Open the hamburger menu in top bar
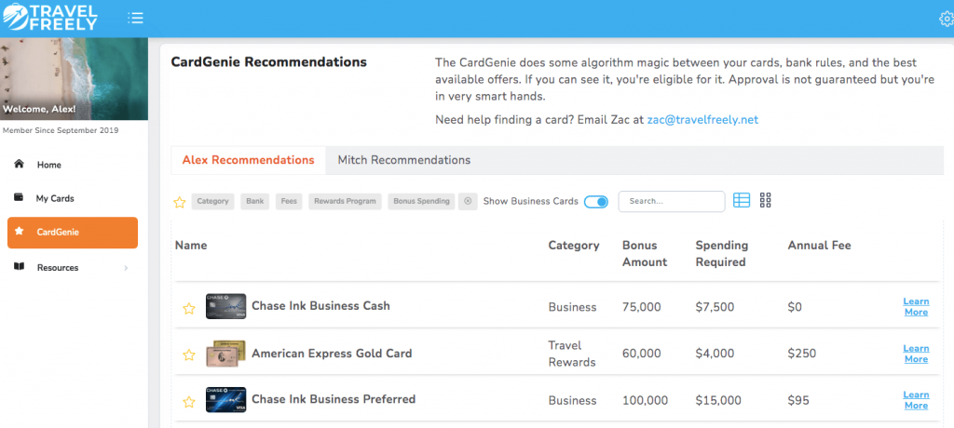 [135, 18]
